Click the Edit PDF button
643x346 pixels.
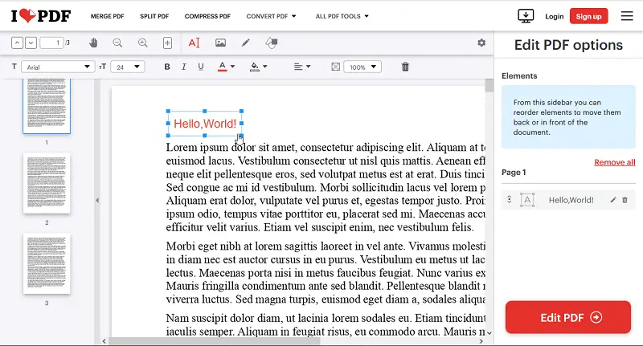pos(568,317)
